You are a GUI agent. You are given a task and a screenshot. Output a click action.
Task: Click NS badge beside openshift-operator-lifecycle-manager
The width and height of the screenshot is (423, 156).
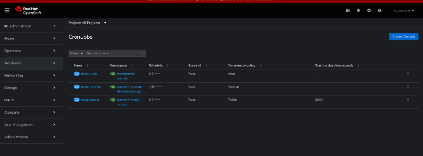[112, 87]
